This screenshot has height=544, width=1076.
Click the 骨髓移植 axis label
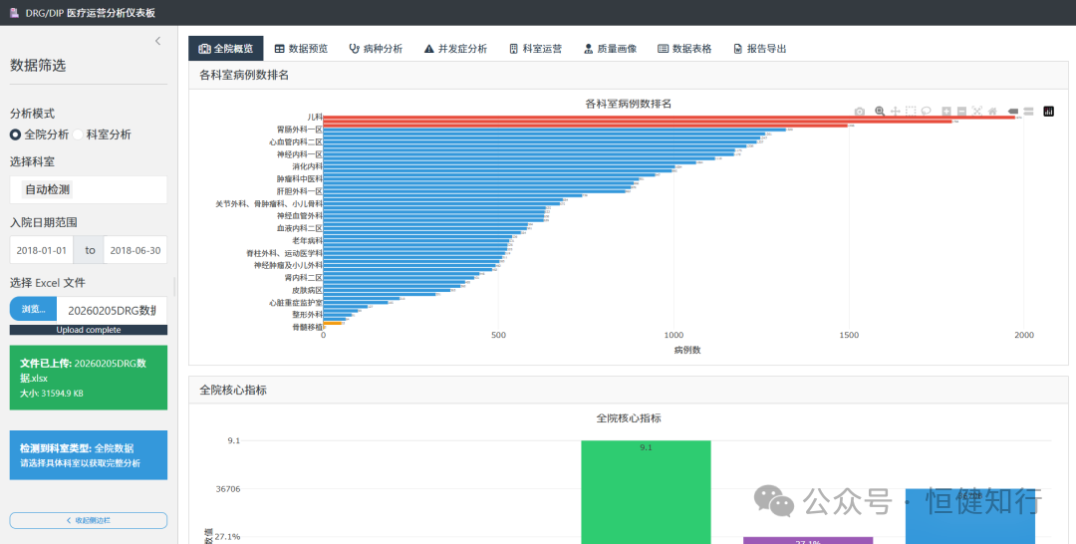[x=307, y=327]
